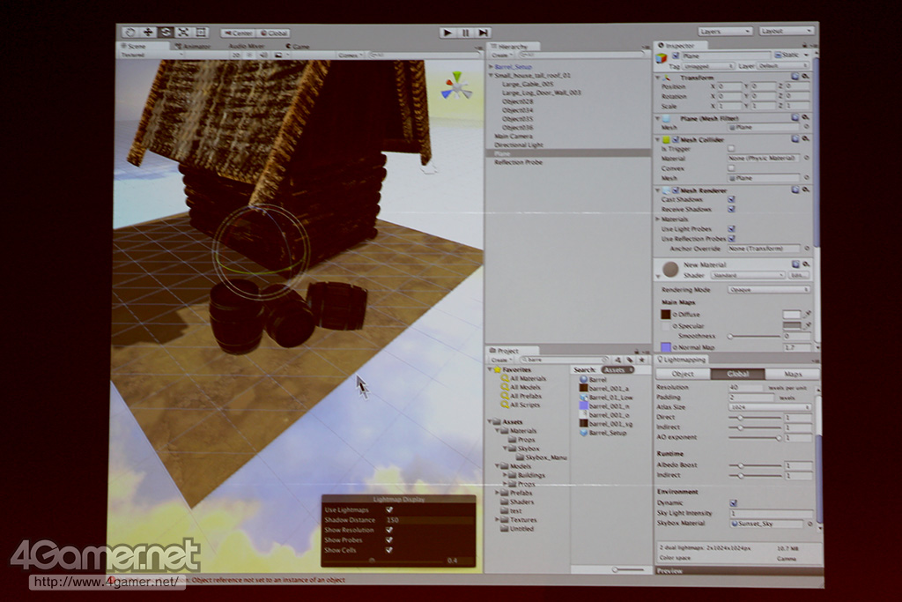Viewport: 902px width, 602px height.
Task: Switch to the Audio Mixer tab
Action: pos(247,46)
